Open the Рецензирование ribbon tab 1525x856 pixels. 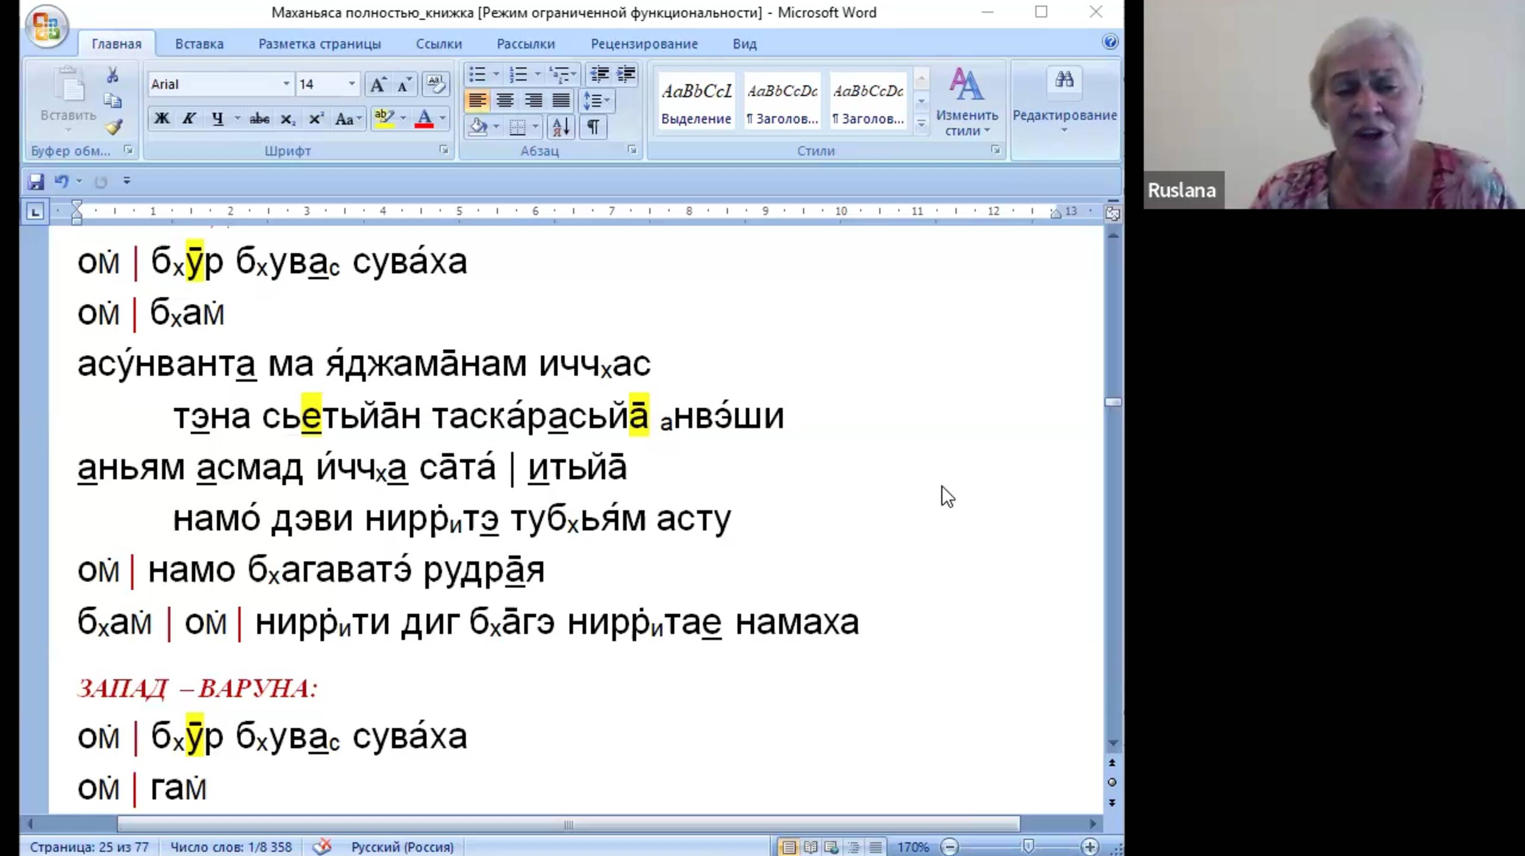coord(643,44)
